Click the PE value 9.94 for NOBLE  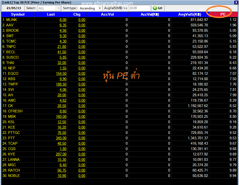pos(233,176)
